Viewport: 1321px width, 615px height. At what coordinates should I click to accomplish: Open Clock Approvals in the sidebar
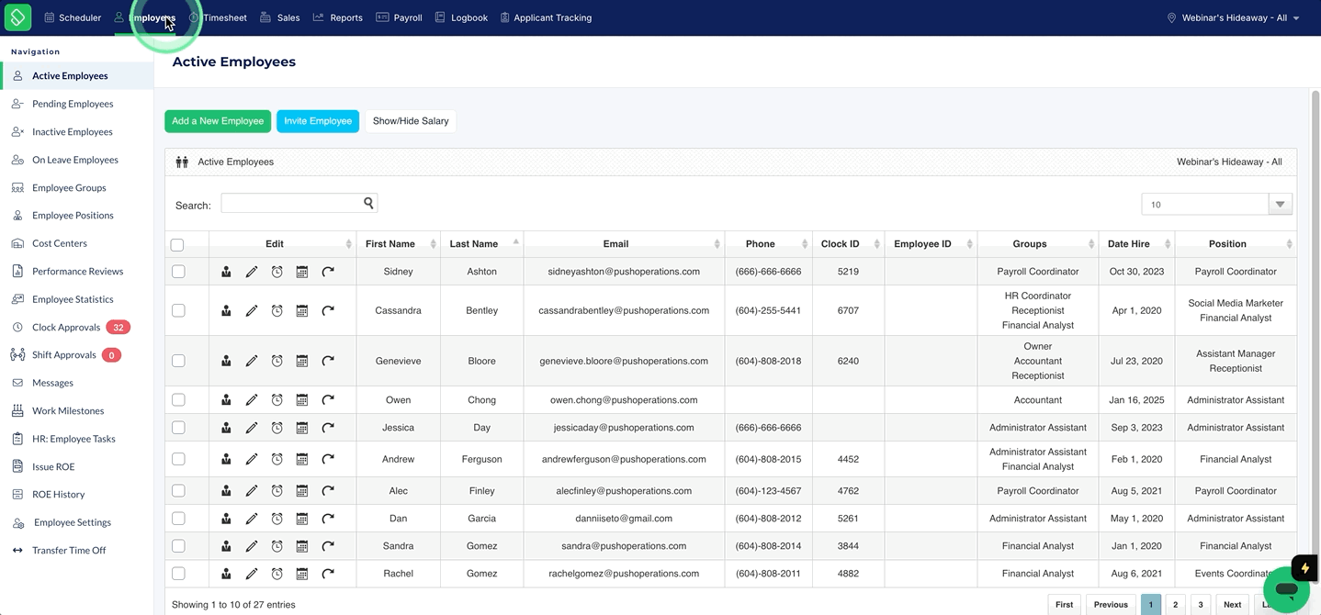(x=66, y=327)
